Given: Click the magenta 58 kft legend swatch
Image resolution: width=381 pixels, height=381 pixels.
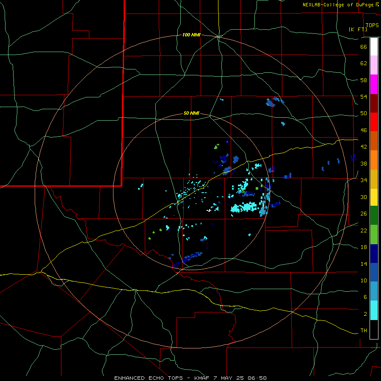Looking at the screenshot, I should [x=374, y=84].
